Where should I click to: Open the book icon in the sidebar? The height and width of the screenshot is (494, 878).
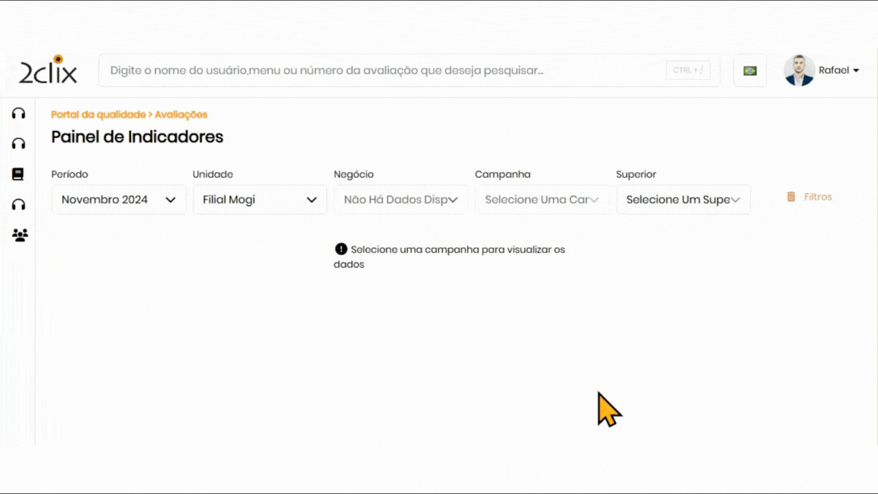coord(18,174)
